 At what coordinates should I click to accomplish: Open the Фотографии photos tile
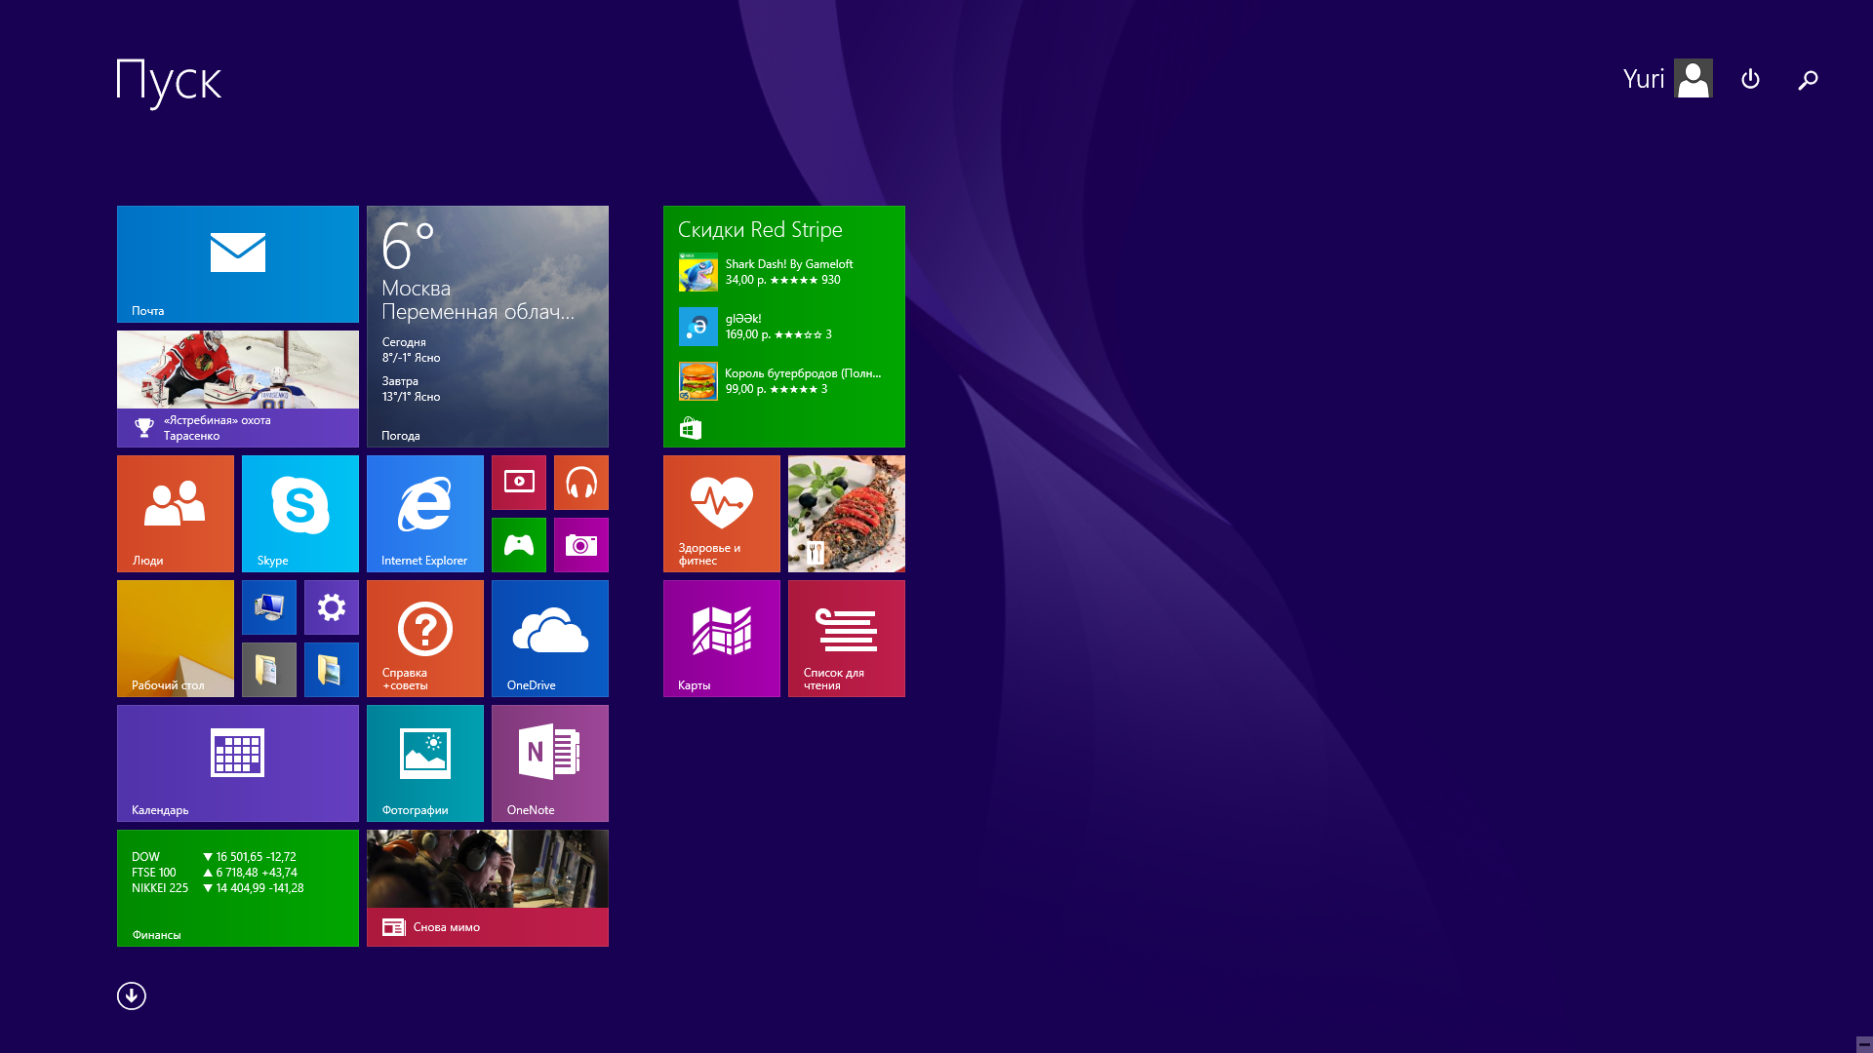425,763
